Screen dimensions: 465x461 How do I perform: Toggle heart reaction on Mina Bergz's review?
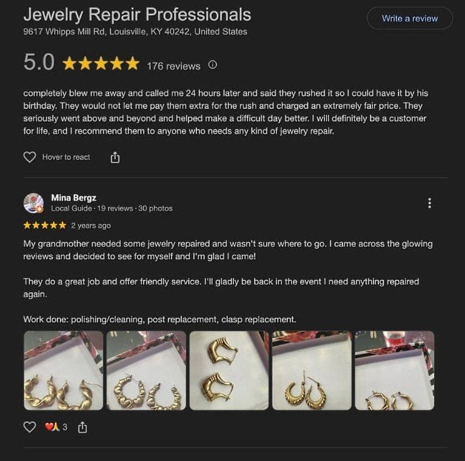(30, 427)
